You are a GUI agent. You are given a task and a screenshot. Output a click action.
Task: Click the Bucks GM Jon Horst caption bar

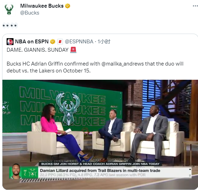[100, 164]
